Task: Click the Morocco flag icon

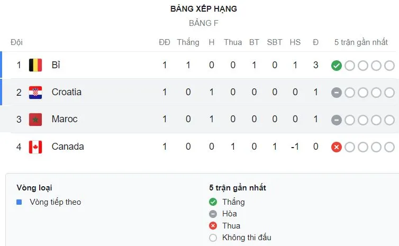Action: tap(35, 119)
